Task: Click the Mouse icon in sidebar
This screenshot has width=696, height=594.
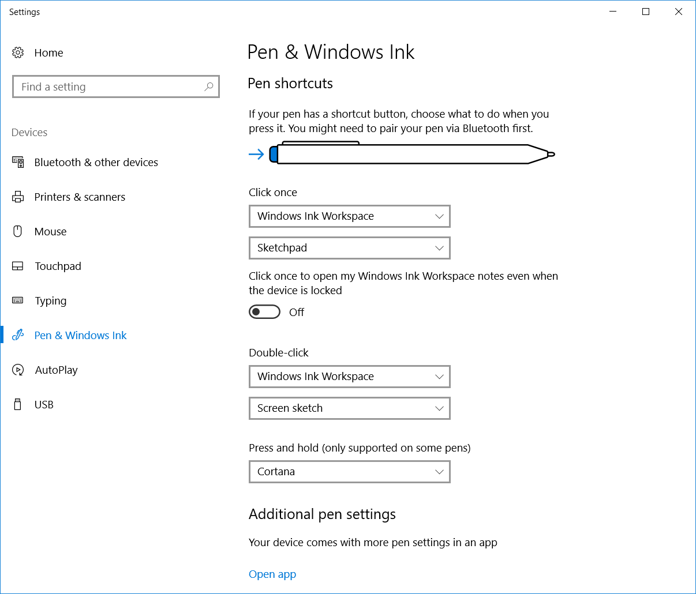Action: pyautogui.click(x=18, y=231)
